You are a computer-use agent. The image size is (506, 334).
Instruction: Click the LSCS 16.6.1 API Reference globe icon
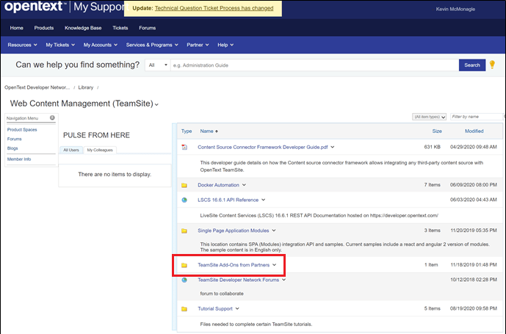point(184,200)
